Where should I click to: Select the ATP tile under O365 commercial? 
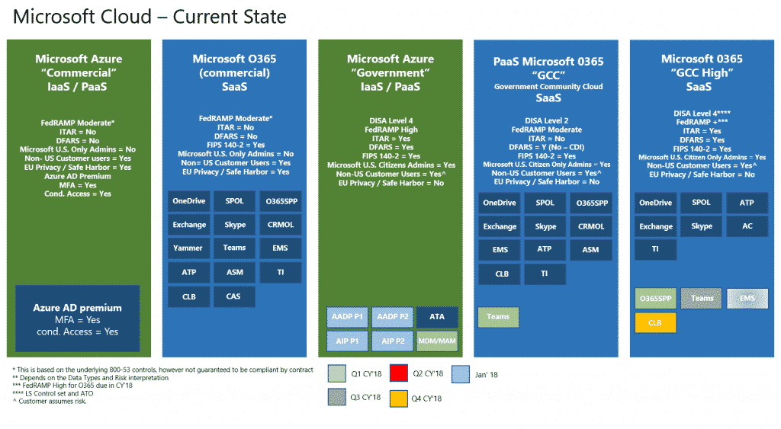pyautogui.click(x=189, y=272)
